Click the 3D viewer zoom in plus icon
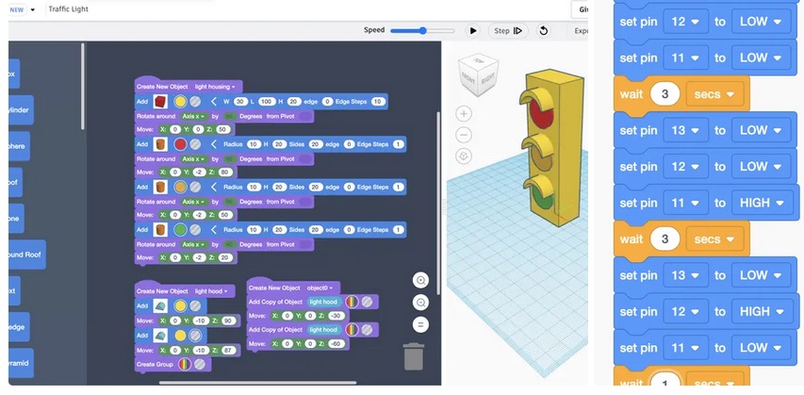The width and height of the screenshot is (804, 395). pyautogui.click(x=463, y=114)
